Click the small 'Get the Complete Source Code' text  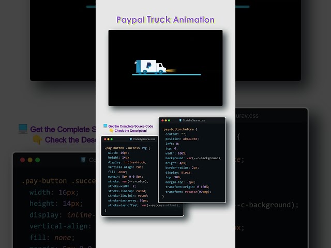[x=131, y=126]
